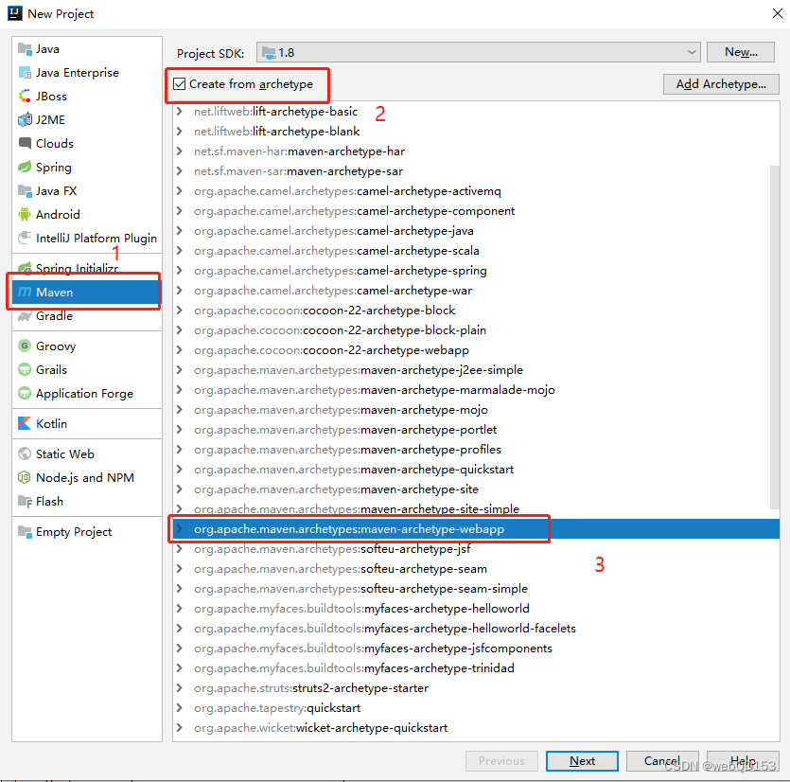This screenshot has height=782, width=790.
Task: Expand camel-archetype-activemq entry
Action: click(x=180, y=191)
